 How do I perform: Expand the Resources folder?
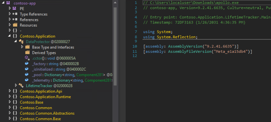[10, 25]
